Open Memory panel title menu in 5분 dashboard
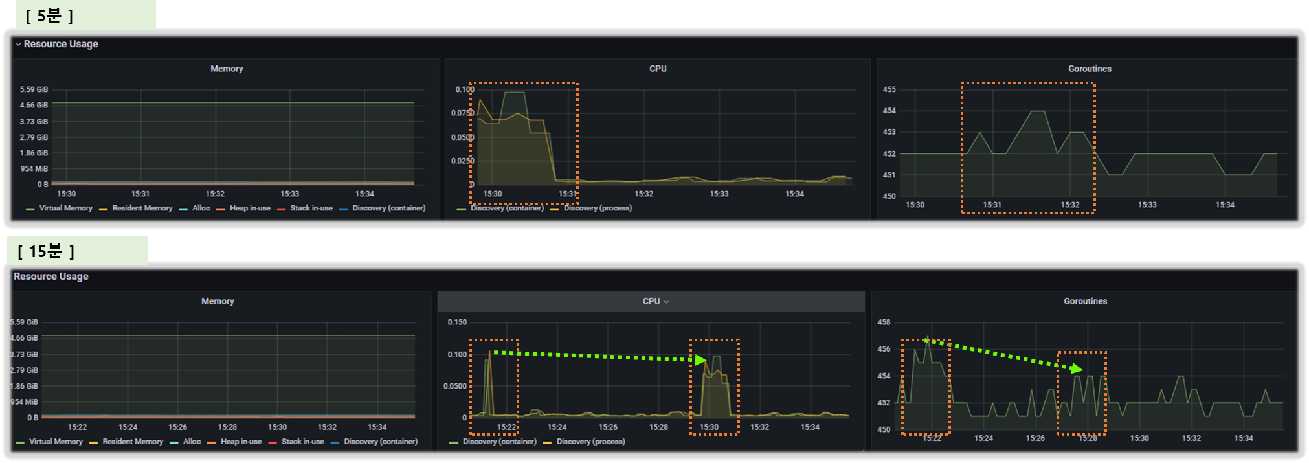The height and width of the screenshot is (463, 1309). click(x=227, y=69)
